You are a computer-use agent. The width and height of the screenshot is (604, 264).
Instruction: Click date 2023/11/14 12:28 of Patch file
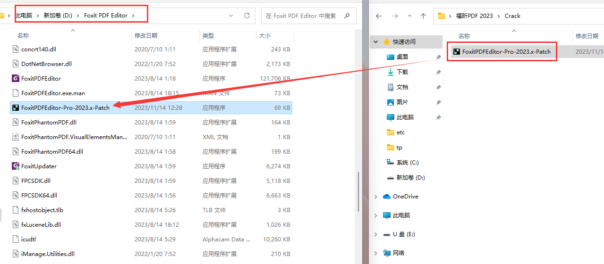pyautogui.click(x=159, y=107)
